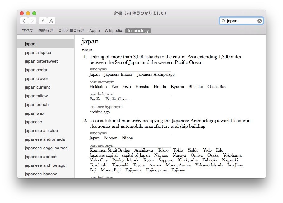Viewport: 283px width, 203px height.
Task: Select japanese archipelago in the list
Action: point(46,165)
